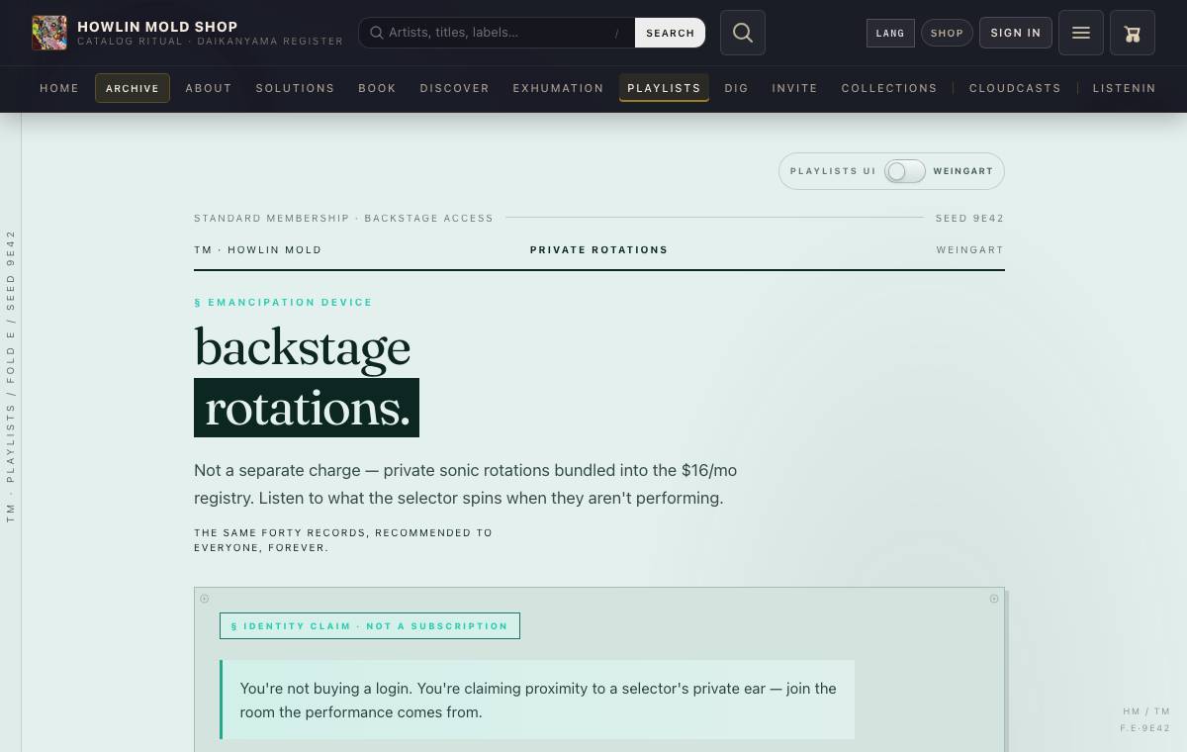Screen dimensions: 1187x752
Task: Open the LANG language selector
Action: (x=890, y=33)
